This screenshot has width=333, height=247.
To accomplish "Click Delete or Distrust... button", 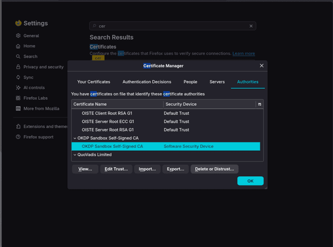I will 215,169.
